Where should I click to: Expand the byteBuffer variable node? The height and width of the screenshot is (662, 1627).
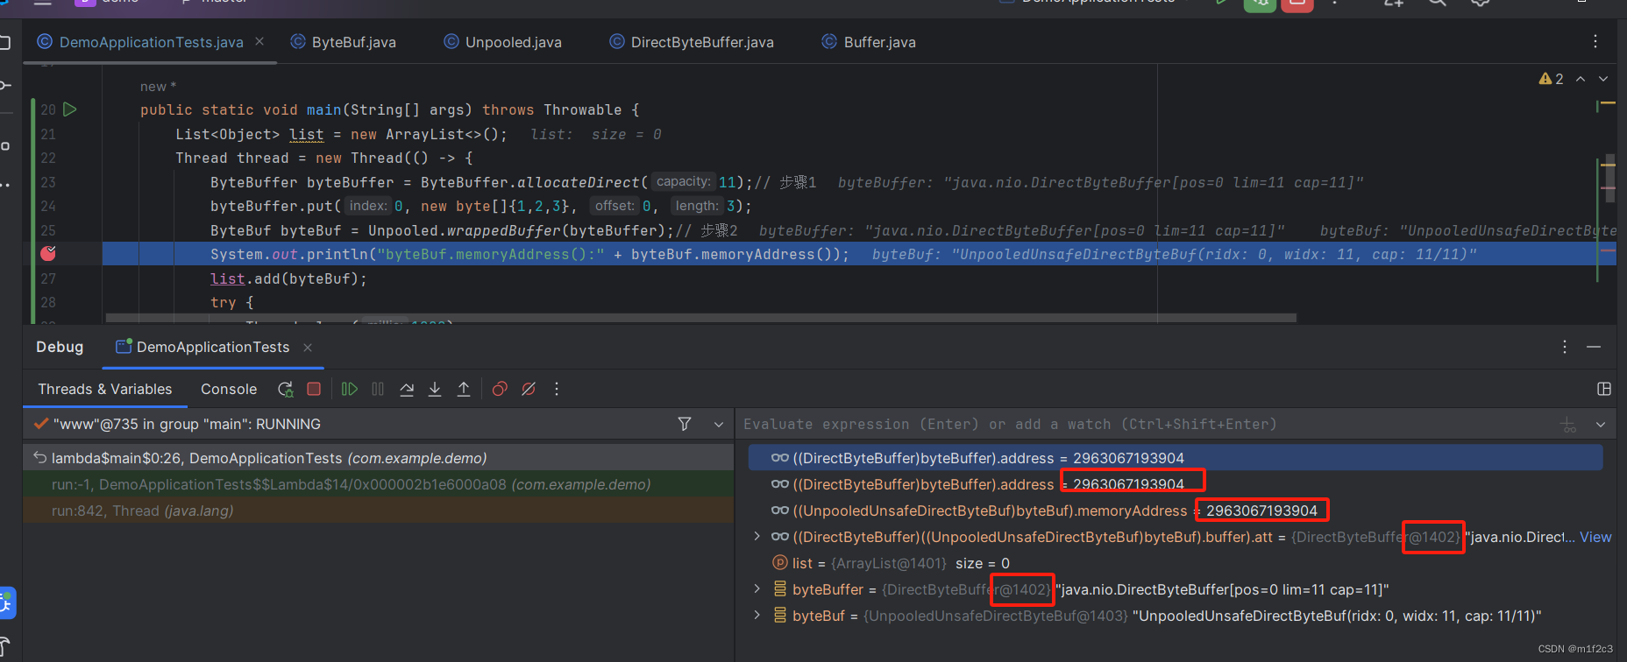coord(757,589)
